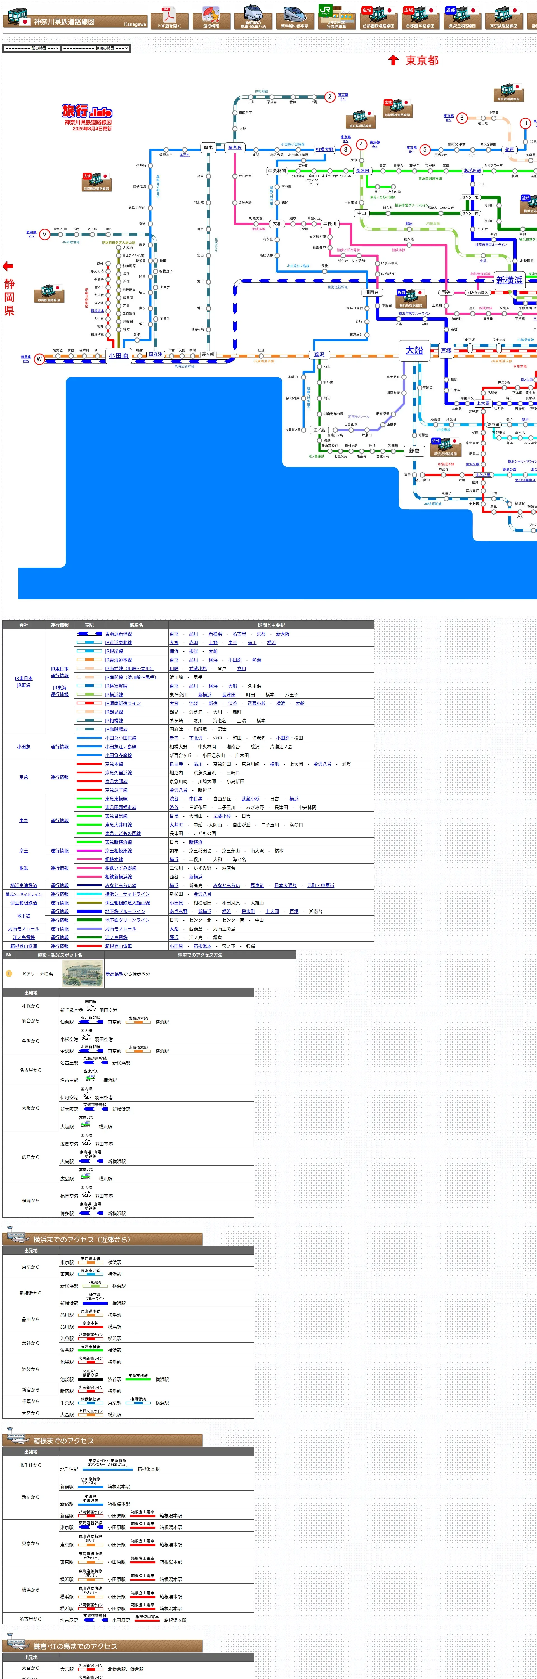Click the 新横浜 station label on map
537x1679 pixels.
[509, 280]
